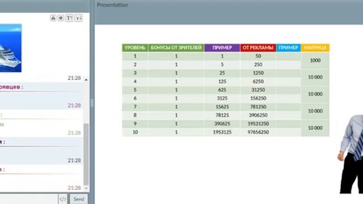Screen dimensions: 363x204
Task: Click the '97656250' cell in row 10
Action: coord(258,132)
